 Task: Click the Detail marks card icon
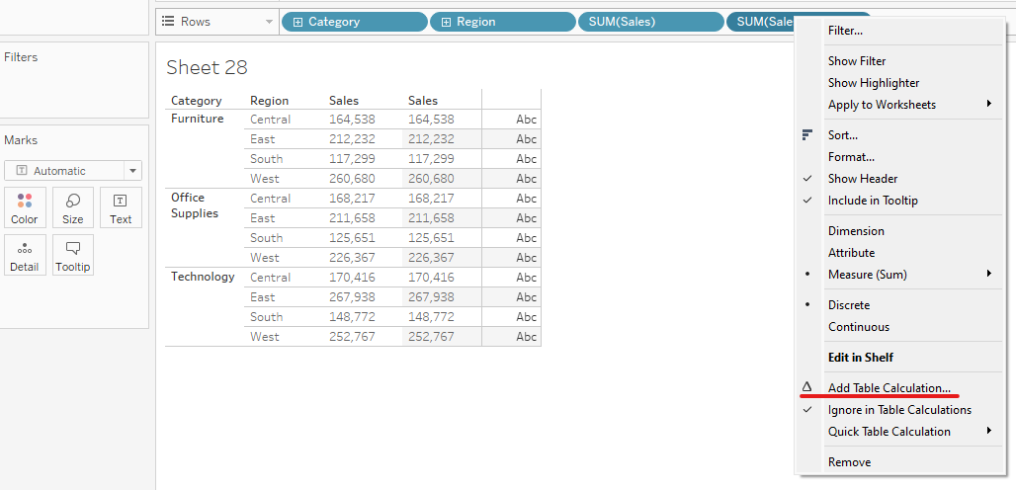[x=25, y=255]
